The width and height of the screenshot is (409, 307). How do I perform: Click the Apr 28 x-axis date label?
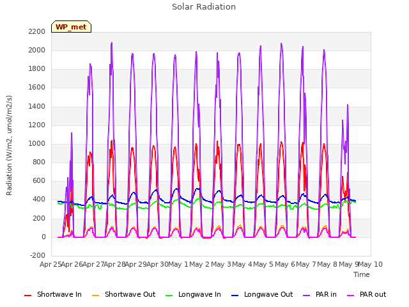click(115, 264)
